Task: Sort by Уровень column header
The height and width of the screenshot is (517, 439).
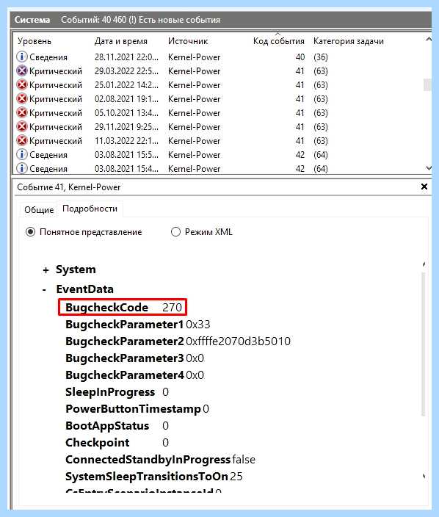Action: point(35,41)
